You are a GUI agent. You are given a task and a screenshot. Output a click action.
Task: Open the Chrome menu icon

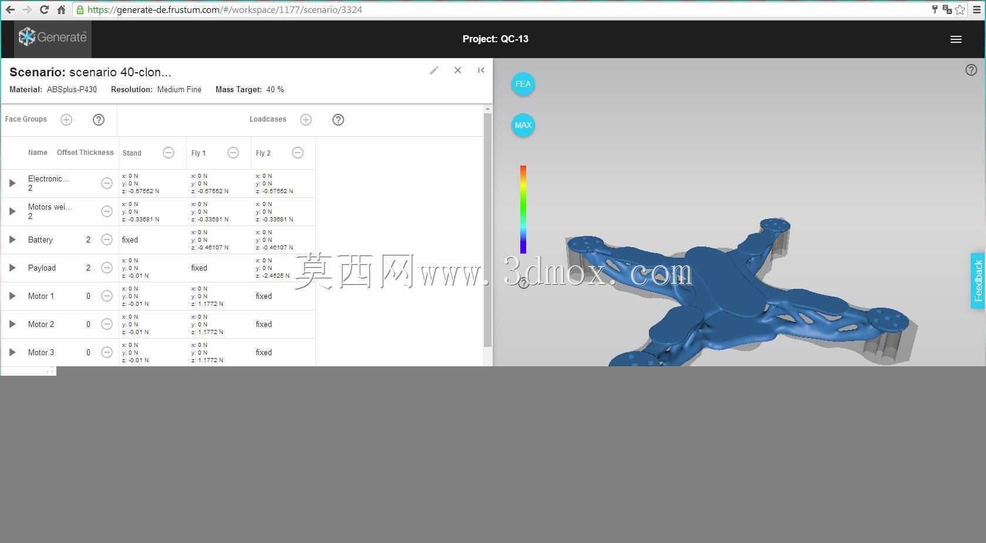click(977, 9)
